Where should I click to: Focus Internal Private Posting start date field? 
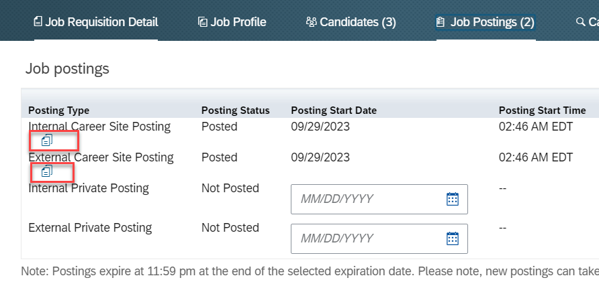coord(379,199)
